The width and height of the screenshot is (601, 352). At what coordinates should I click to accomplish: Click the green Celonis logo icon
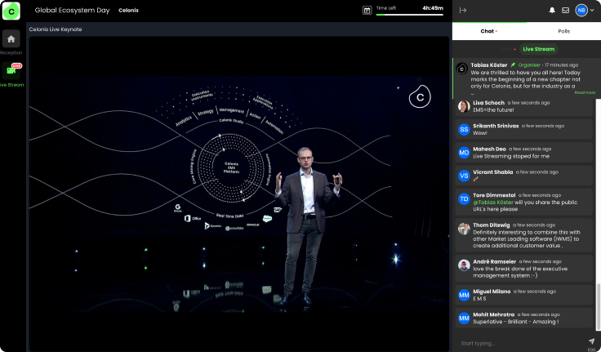tap(11, 11)
